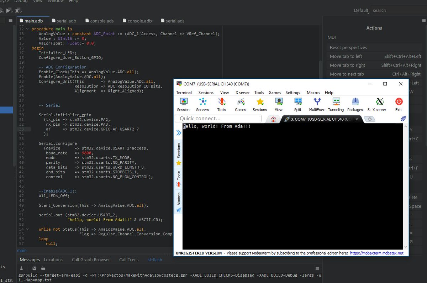Click the paperclip attachment icon
This screenshot has height=283, width=427.
pyautogui.click(x=403, y=118)
